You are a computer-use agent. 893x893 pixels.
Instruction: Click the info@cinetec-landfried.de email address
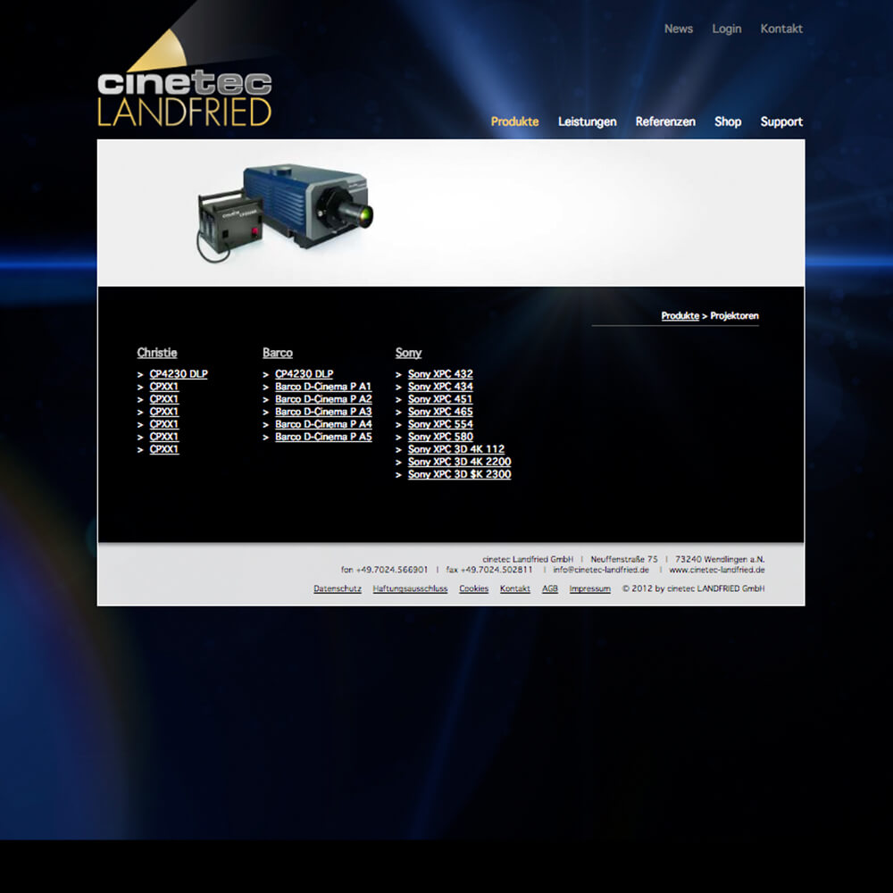601,570
